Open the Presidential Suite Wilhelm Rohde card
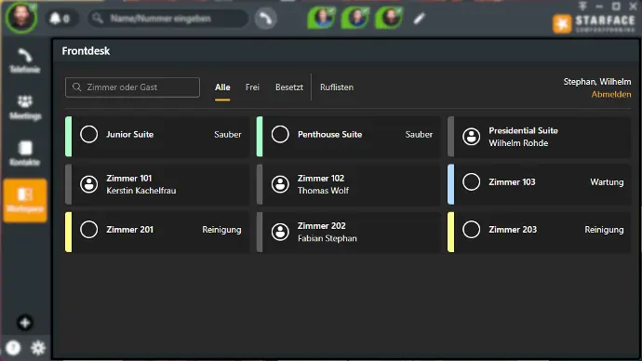 (x=540, y=137)
